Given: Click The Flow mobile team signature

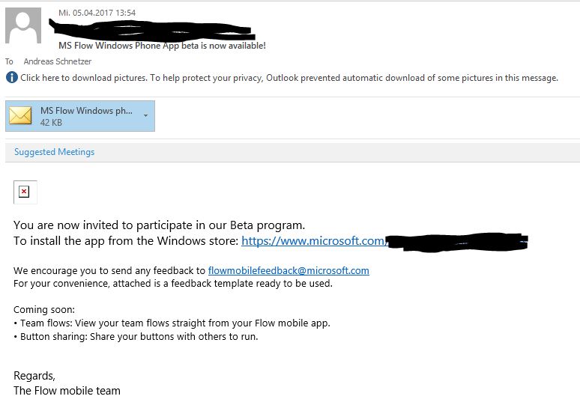Looking at the screenshot, I should [67, 390].
